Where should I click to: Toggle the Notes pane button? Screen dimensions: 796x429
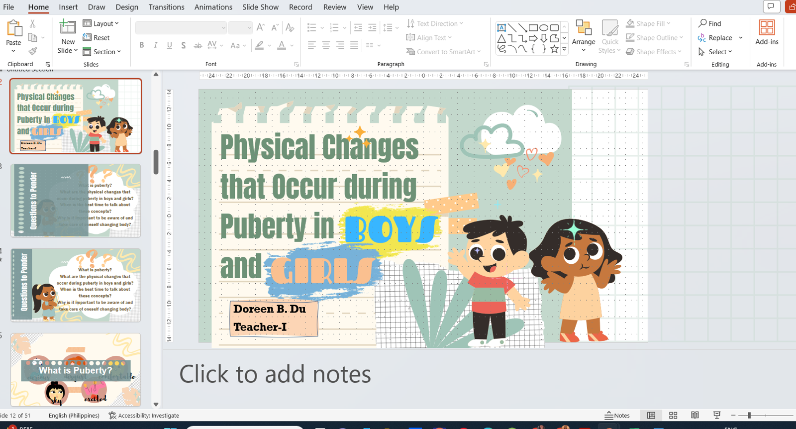tap(617, 415)
